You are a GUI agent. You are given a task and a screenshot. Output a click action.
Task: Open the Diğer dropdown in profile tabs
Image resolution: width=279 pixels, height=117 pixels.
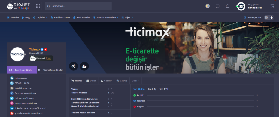pos(135,81)
